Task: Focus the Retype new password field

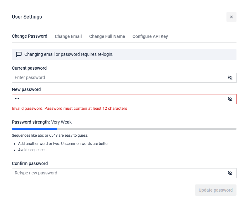Action: 119,173
